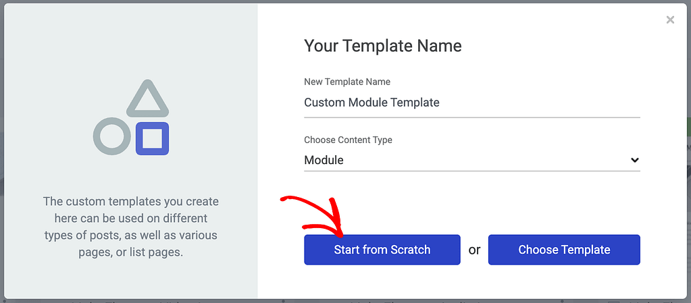Click the "Choose Content Type" label
This screenshot has width=691, height=303.
[x=348, y=140]
